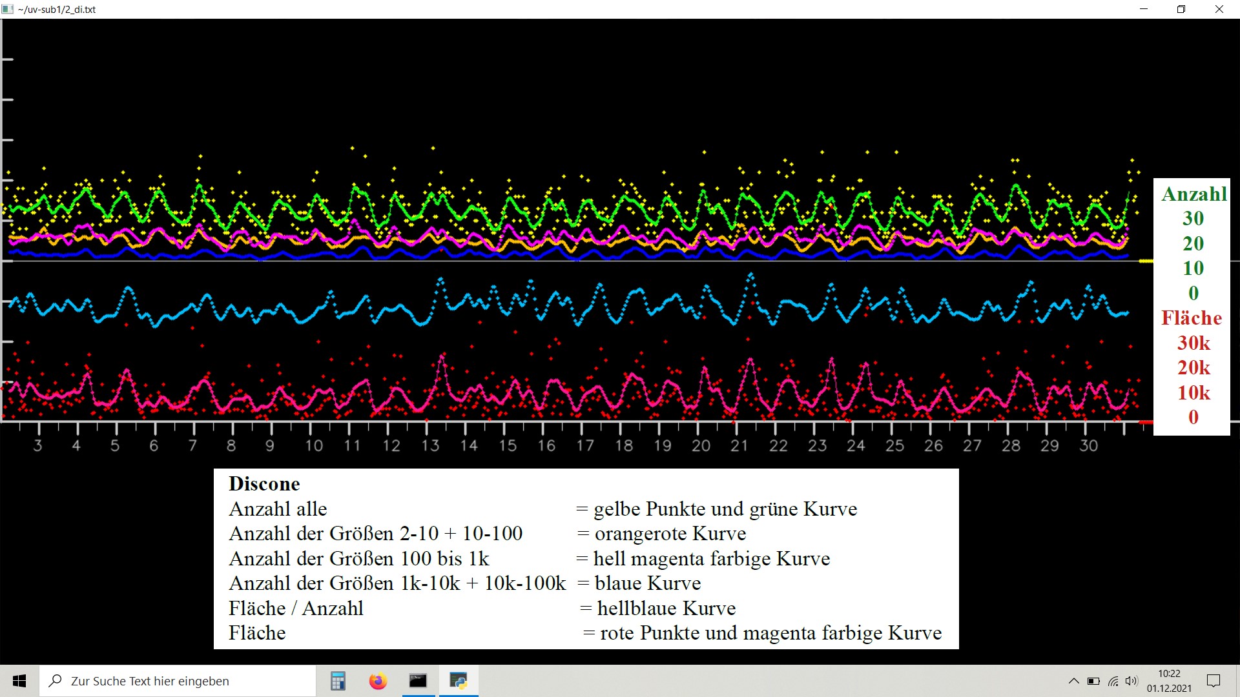The width and height of the screenshot is (1240, 697).
Task: Click the red '10k' scale value
Action: tap(1193, 393)
